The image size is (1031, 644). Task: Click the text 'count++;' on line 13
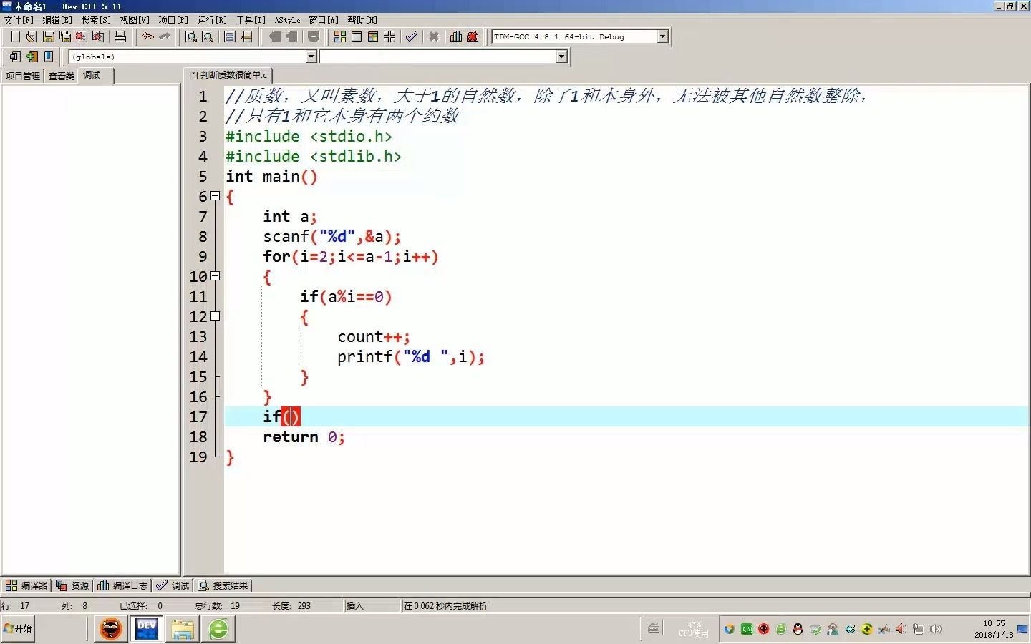click(x=374, y=336)
